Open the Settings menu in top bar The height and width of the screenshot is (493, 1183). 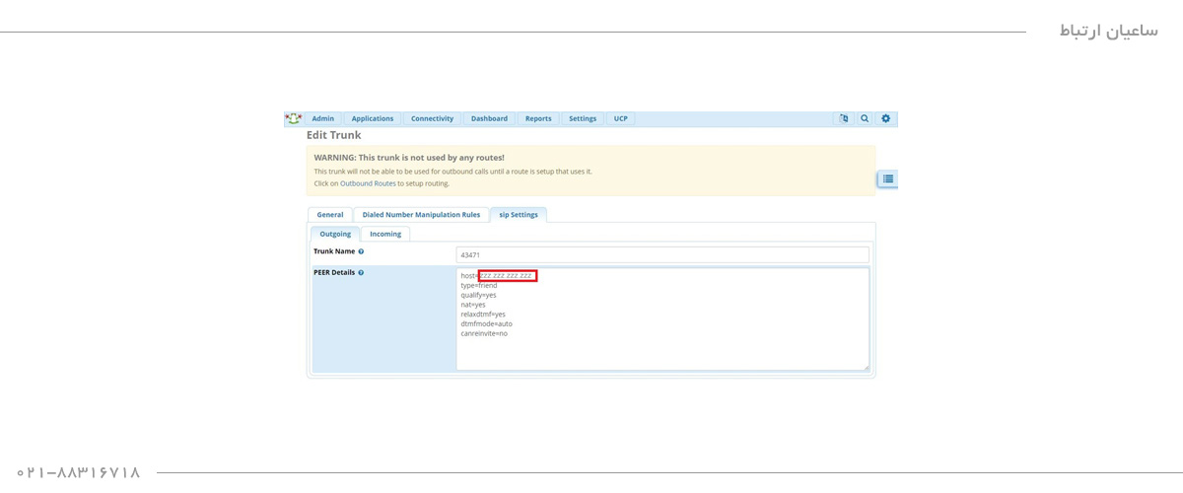click(583, 118)
